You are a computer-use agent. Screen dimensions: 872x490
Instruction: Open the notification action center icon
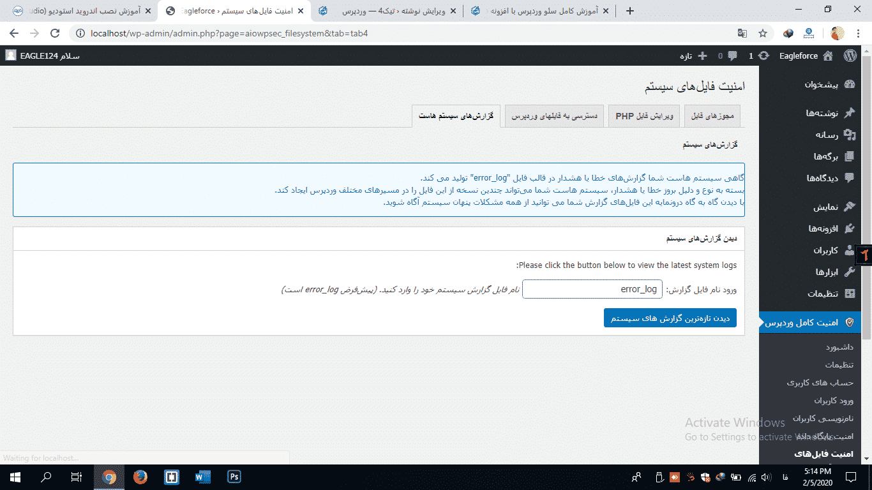pos(851,477)
